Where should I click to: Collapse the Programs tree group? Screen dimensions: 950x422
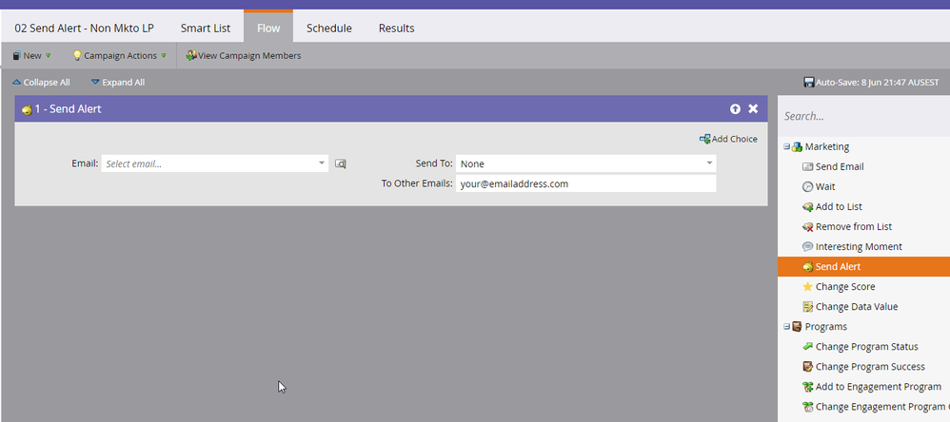[x=787, y=326]
